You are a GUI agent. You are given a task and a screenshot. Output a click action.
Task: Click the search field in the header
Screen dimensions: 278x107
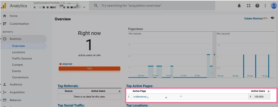pos(152,6)
